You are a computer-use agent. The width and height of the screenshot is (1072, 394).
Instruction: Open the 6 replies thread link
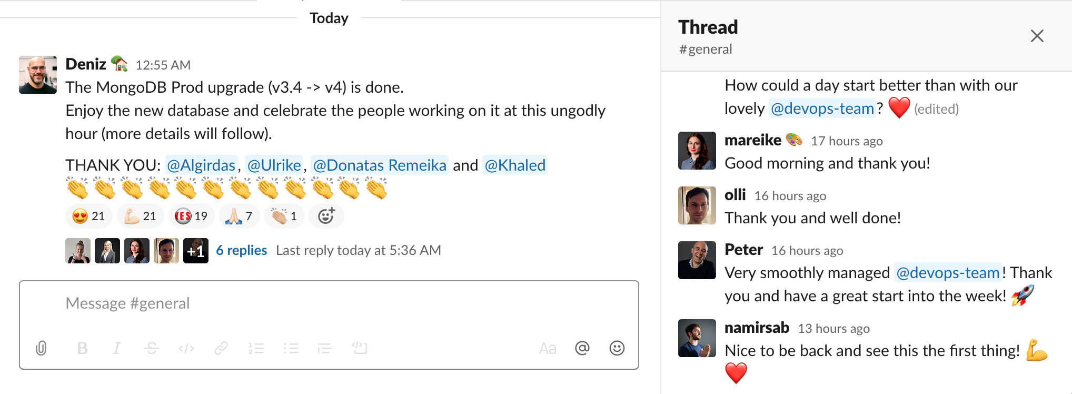242,250
